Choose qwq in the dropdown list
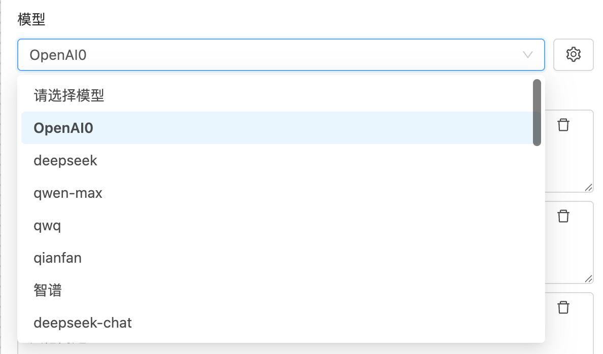This screenshot has width=603, height=354. point(47,225)
